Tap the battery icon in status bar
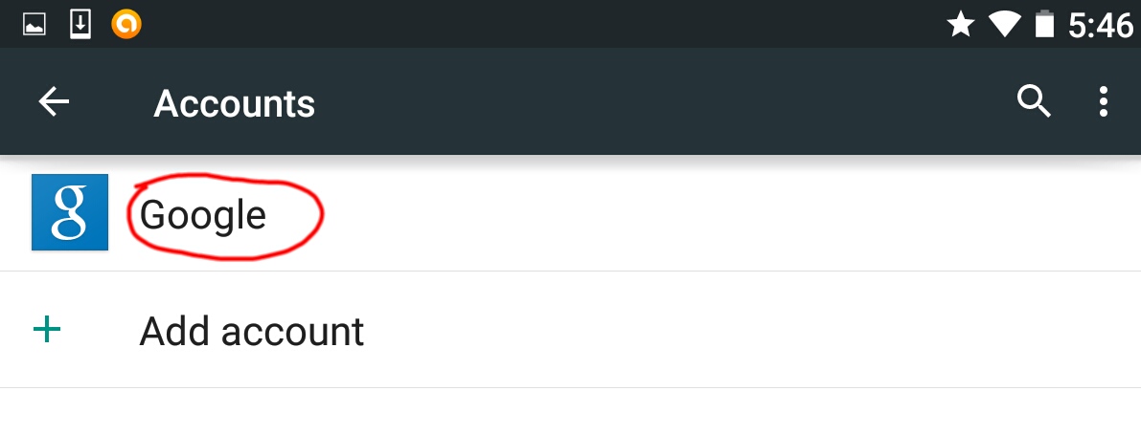 [x=1044, y=25]
